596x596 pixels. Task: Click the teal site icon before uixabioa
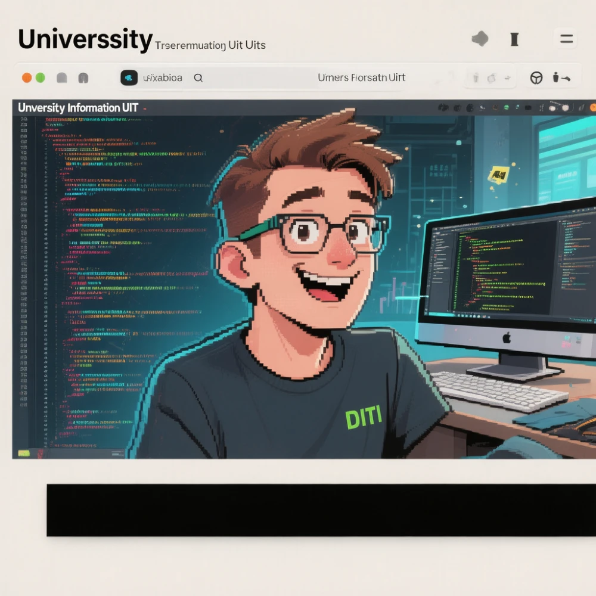129,77
